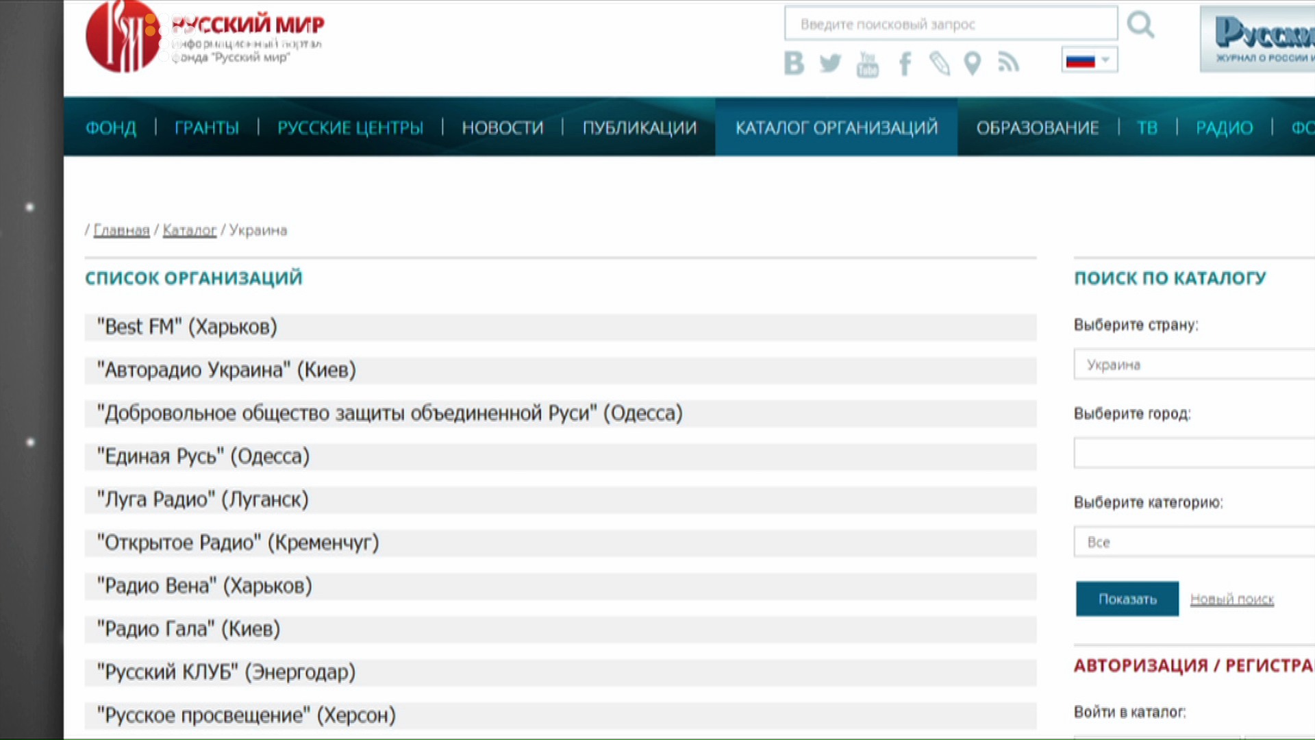
Task: Open the ФОНД menu item
Action: pyautogui.click(x=111, y=127)
